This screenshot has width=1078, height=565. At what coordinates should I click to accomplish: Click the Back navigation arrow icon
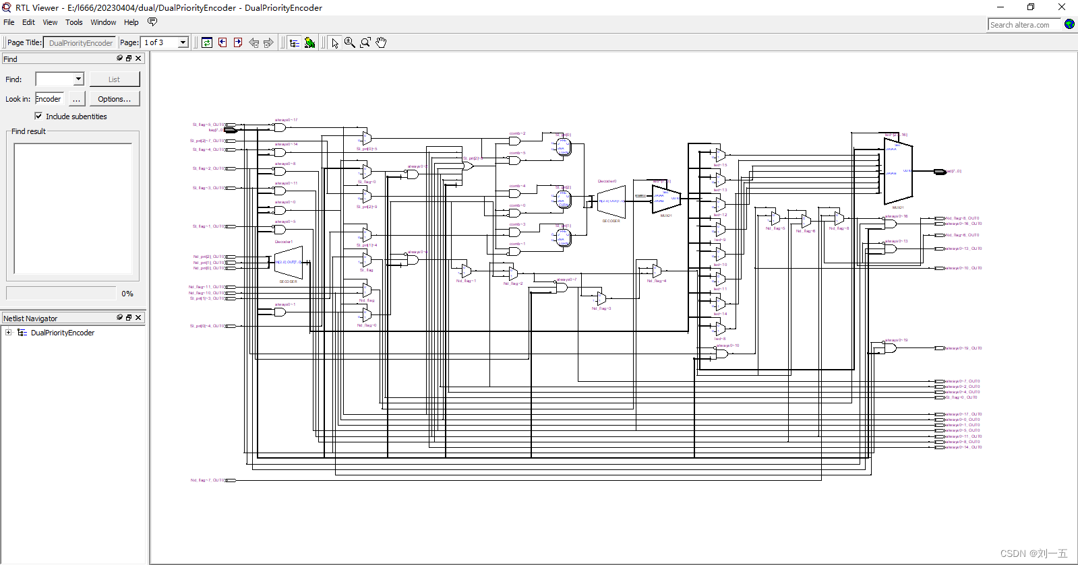pyautogui.click(x=253, y=42)
